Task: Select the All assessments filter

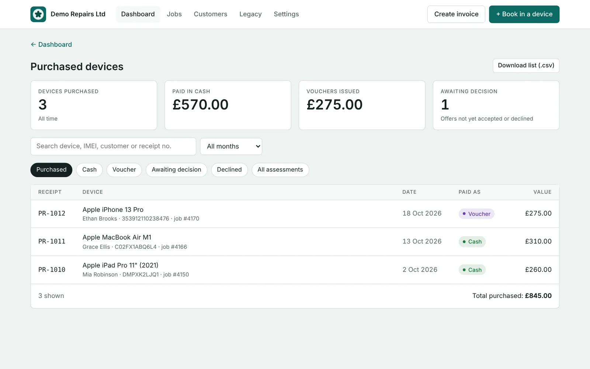Action: (280, 170)
